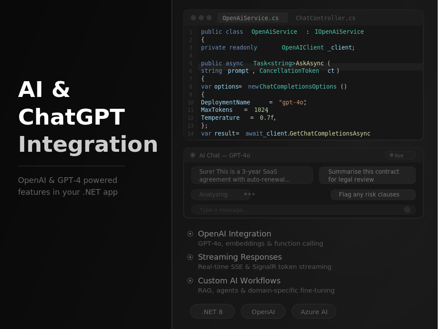Switch to the OpenAiService.cs tab

252,18
